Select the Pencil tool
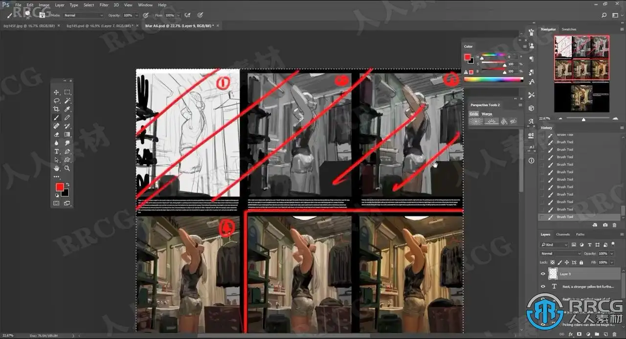This screenshot has height=339, width=626. click(67, 117)
